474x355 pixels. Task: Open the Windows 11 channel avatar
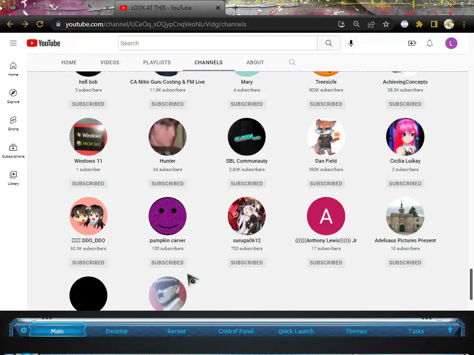[x=88, y=137]
